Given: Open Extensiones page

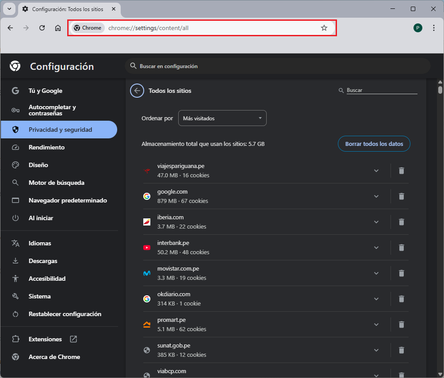Looking at the screenshot, I should [x=59, y=339].
